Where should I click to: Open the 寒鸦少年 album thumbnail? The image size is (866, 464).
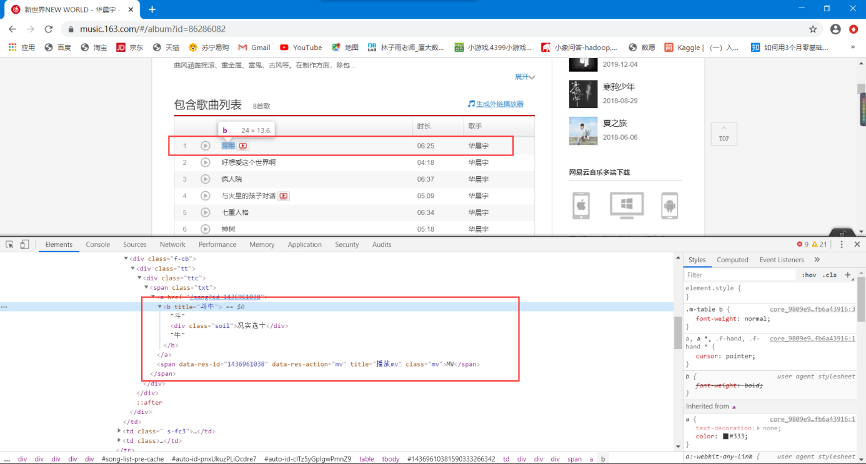coord(583,94)
